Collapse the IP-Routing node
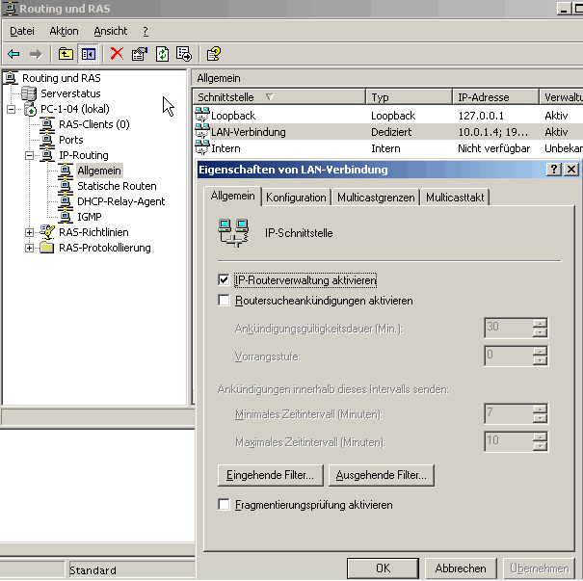 pyautogui.click(x=29, y=156)
